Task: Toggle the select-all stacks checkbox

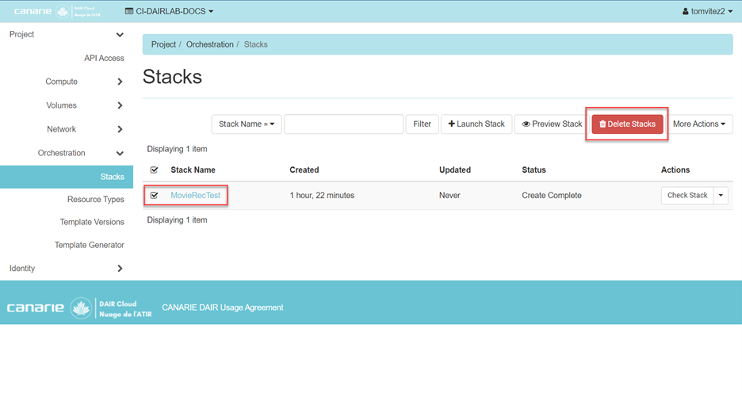Action: (155, 170)
